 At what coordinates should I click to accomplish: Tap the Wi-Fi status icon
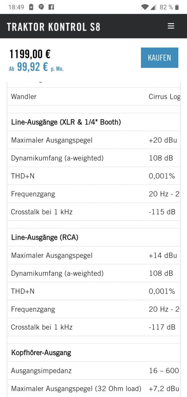145,7
